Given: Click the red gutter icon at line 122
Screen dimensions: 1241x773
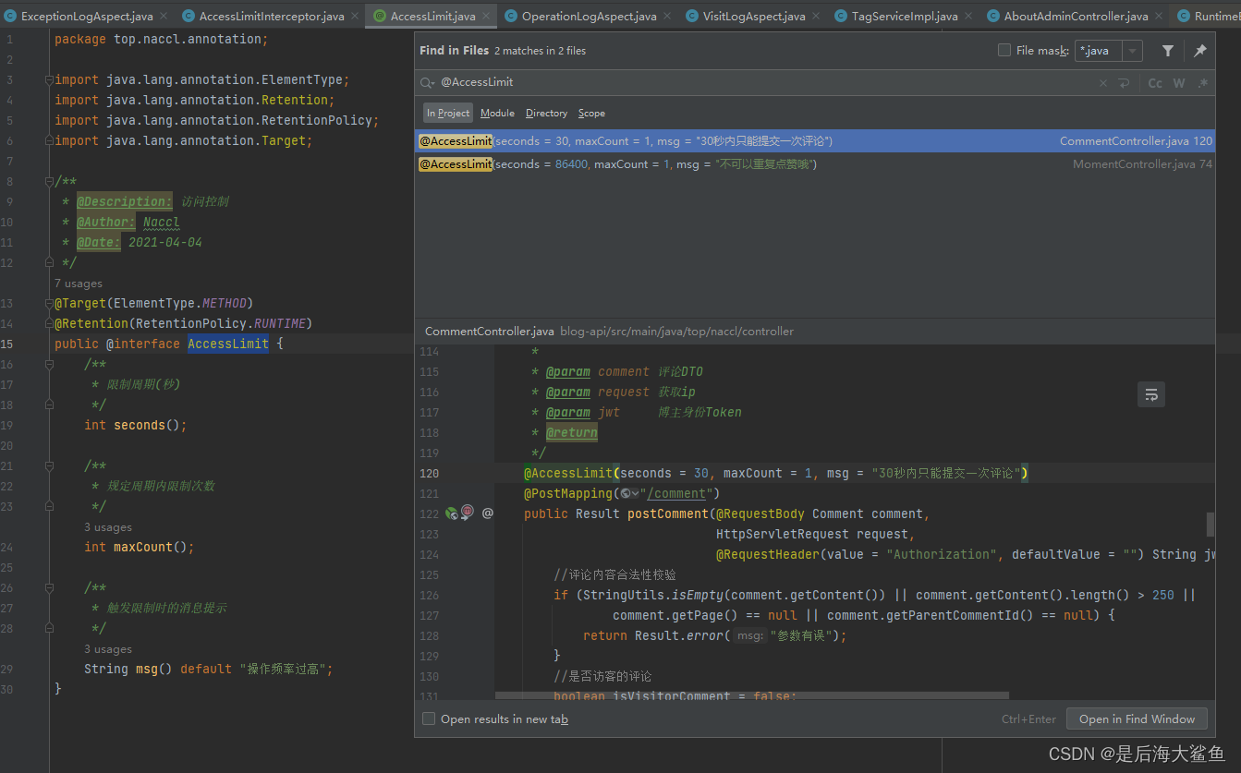Looking at the screenshot, I should point(468,513).
